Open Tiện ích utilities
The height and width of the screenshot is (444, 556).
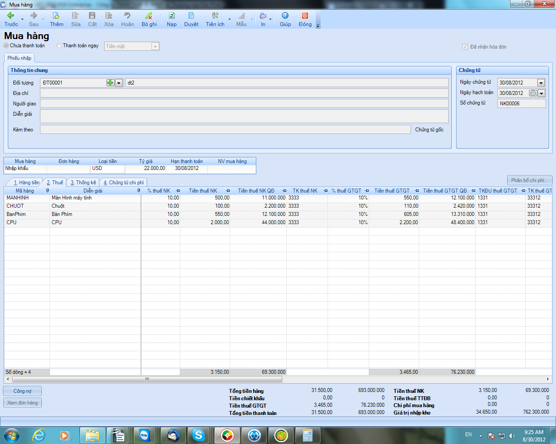(215, 19)
